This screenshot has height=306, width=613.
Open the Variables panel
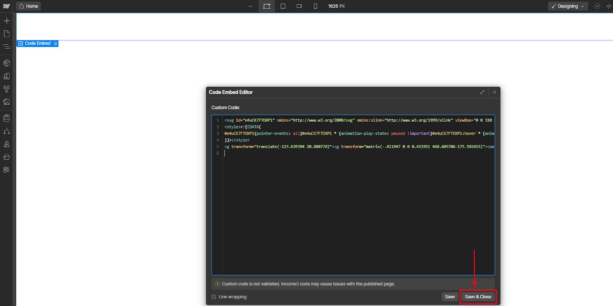pos(7,76)
